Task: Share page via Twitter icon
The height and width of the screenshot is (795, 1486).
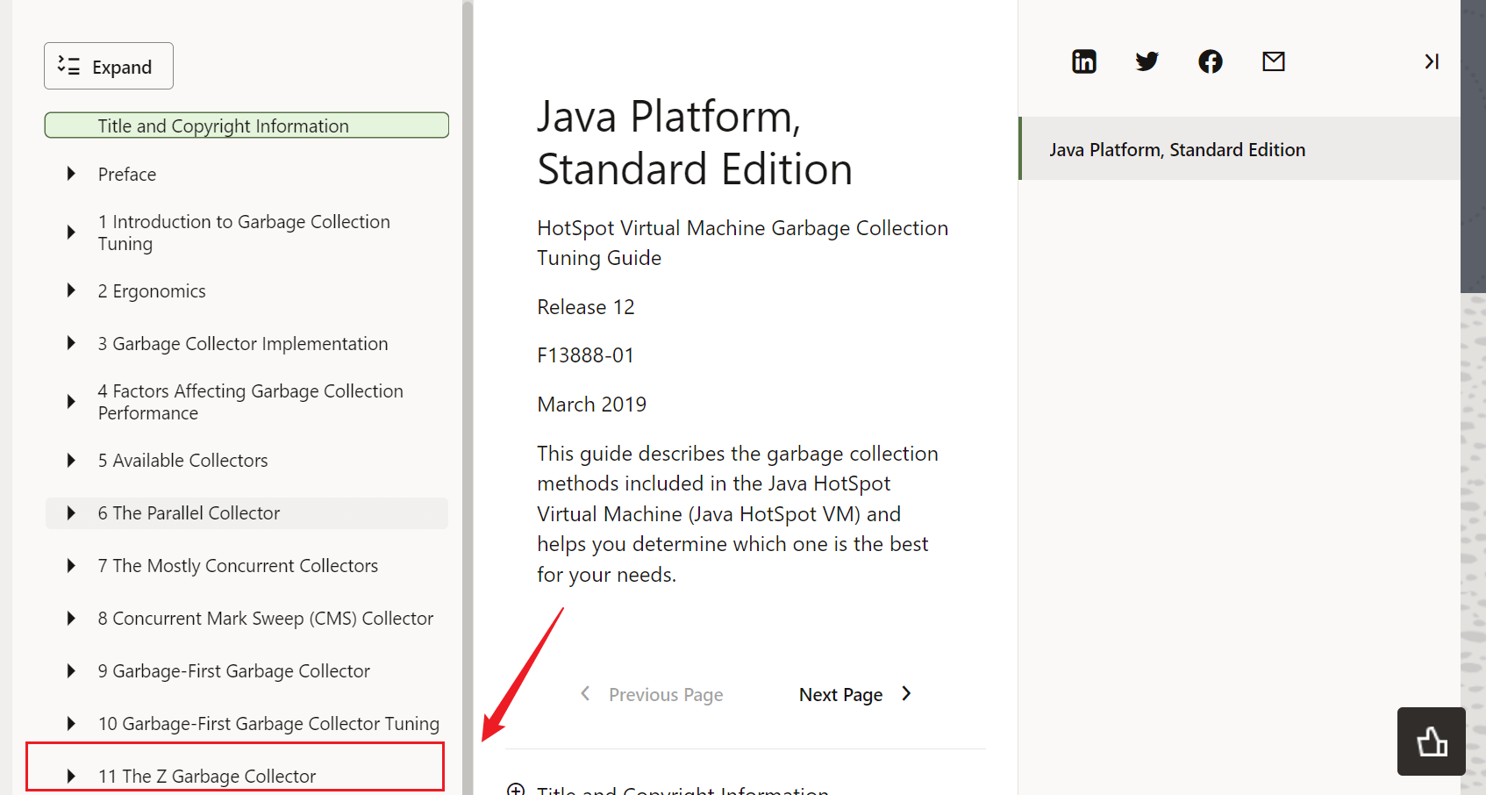Action: coord(1147,61)
